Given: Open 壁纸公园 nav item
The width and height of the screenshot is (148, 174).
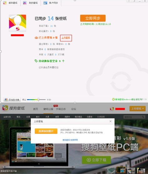Looking at the screenshot, I should [48, 109].
